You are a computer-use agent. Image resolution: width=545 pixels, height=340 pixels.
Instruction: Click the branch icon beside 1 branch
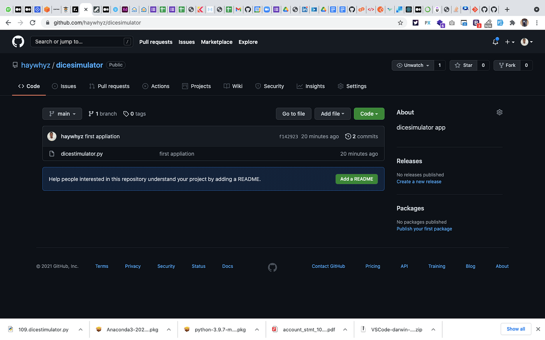[x=91, y=114]
